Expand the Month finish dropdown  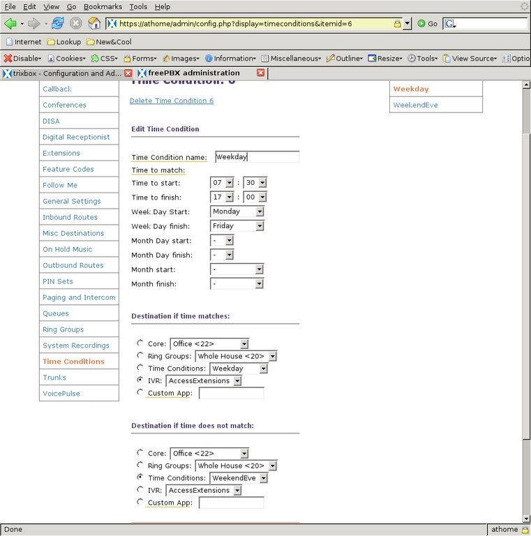237,284
